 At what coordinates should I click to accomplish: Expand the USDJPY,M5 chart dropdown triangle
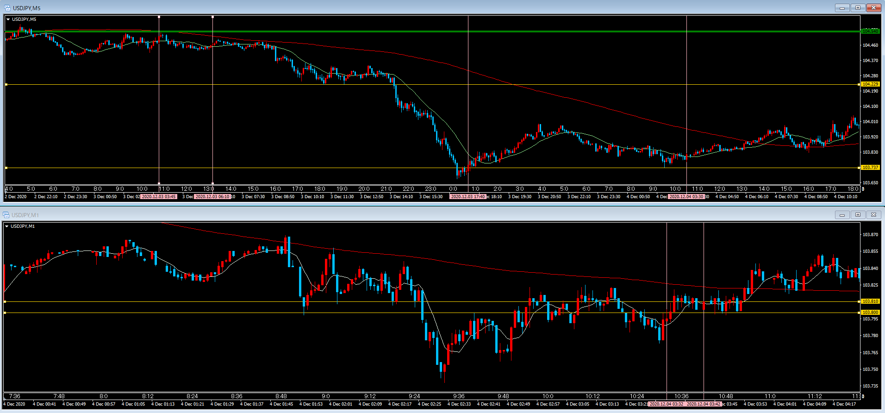pyautogui.click(x=8, y=19)
